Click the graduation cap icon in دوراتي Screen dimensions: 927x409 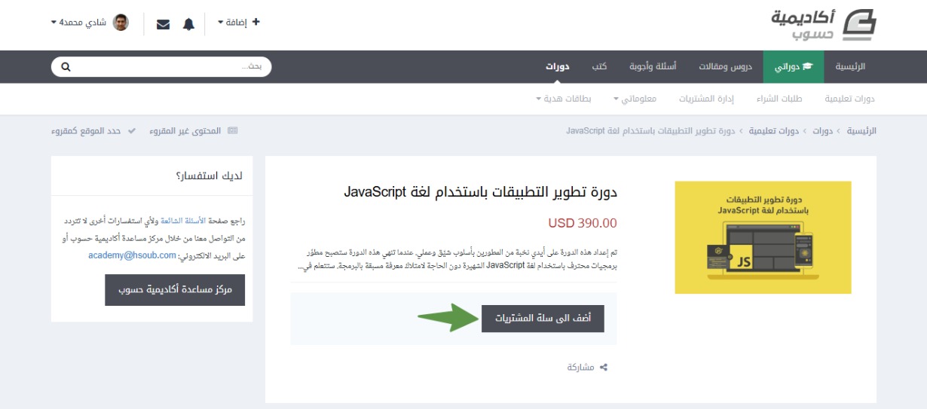pyautogui.click(x=807, y=67)
